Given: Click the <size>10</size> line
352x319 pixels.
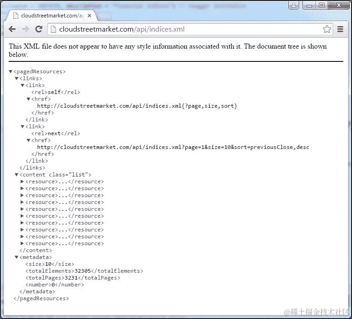Looking at the screenshot, I should tap(50, 264).
